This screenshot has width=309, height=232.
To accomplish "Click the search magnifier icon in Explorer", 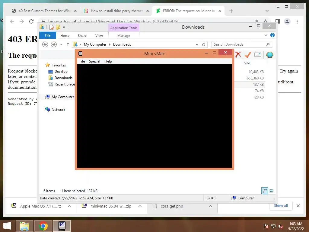I will [268, 45].
